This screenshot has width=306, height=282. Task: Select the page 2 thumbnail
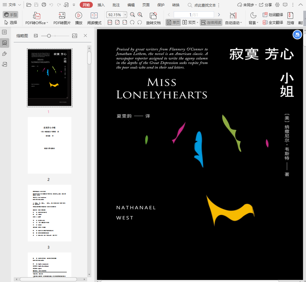pyautogui.click(x=50, y=145)
